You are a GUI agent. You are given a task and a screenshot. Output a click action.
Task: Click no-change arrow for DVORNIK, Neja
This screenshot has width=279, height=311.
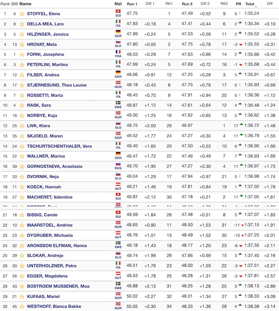pos(240,176)
